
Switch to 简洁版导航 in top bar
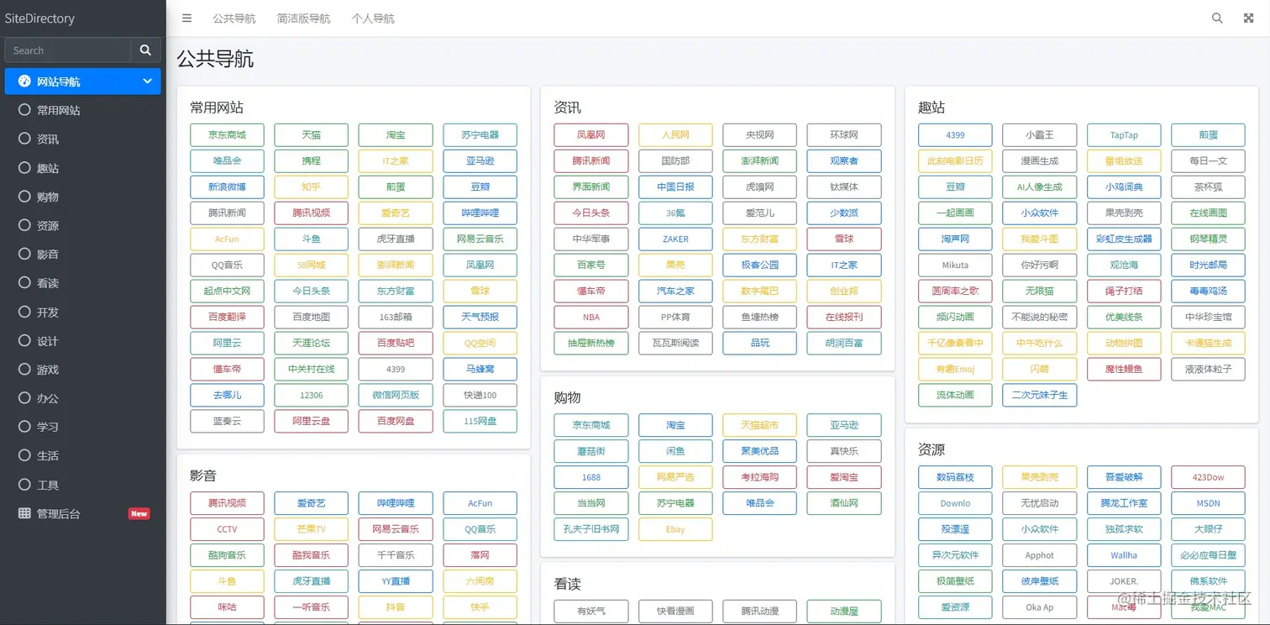304,18
